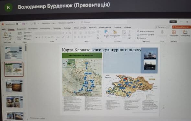Click the orange Share button
Viewport: 191px width, 121px height.
(x=181, y=27)
